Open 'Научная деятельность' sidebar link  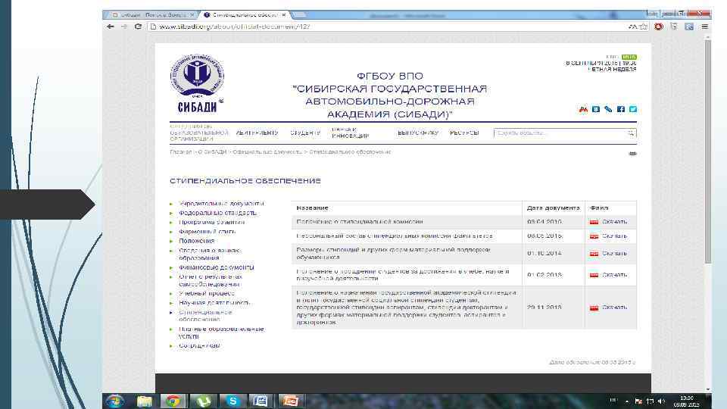pyautogui.click(x=214, y=303)
